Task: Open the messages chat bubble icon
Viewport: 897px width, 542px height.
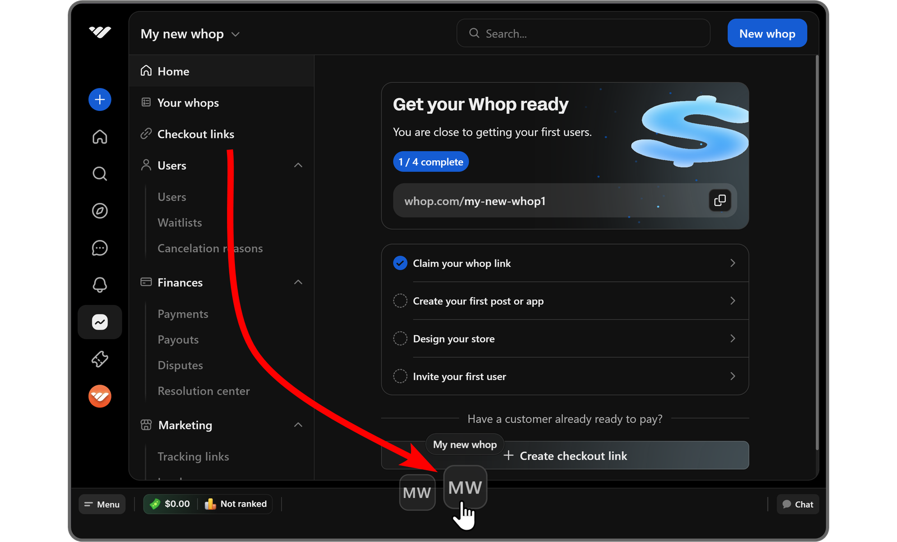Action: [99, 248]
